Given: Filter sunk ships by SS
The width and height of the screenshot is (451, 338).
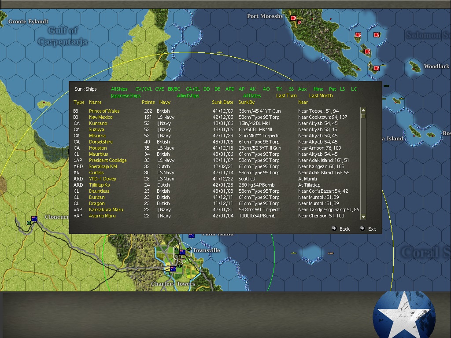Looking at the screenshot, I should tap(292, 89).
